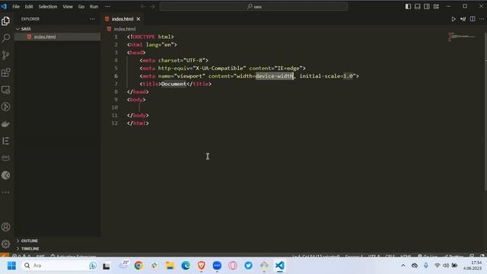Click index.html in the breadcrumb bar
487x274 pixels.
point(125,29)
